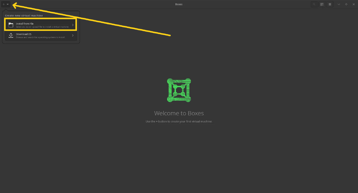The image size is (358, 193).
Task: Close the Boxes window
Action: click(354, 4)
